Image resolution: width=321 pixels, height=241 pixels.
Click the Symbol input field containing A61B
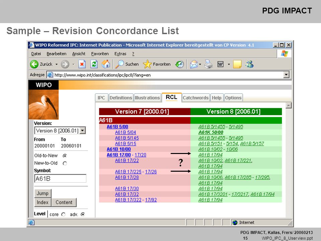point(61,178)
